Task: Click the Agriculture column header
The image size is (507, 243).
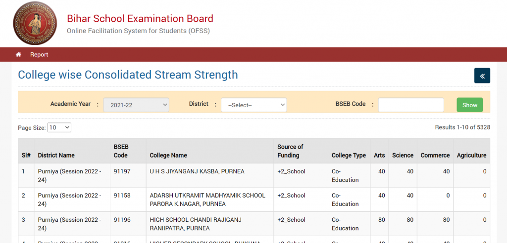Action: (x=471, y=155)
